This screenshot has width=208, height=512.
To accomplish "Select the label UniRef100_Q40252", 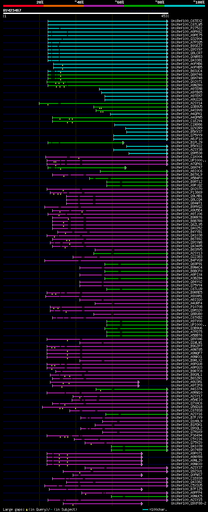I will click(x=187, y=228).
